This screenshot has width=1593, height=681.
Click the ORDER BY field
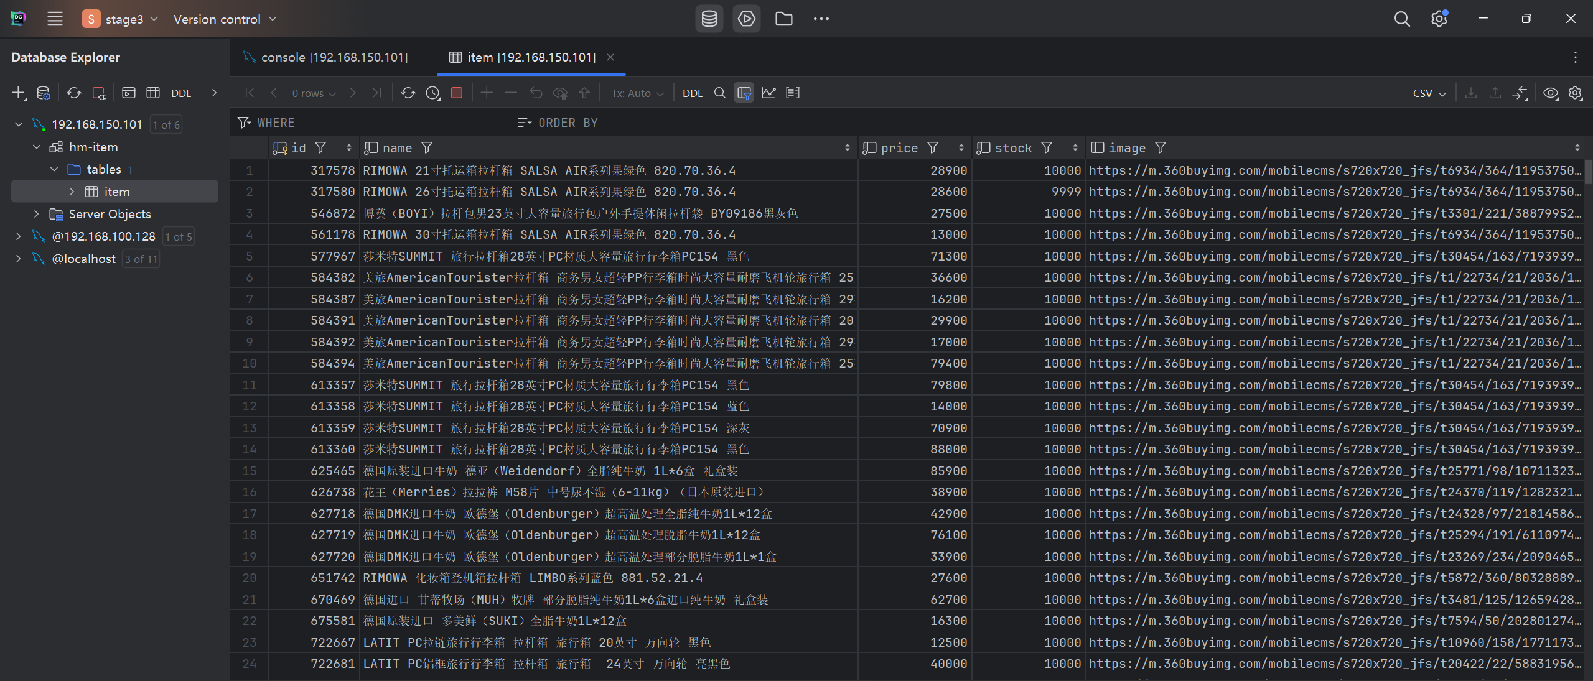568,123
